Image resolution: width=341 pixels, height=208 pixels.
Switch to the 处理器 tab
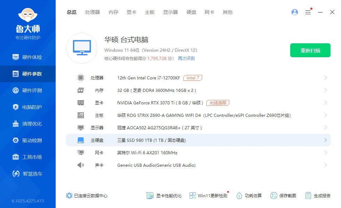click(93, 12)
